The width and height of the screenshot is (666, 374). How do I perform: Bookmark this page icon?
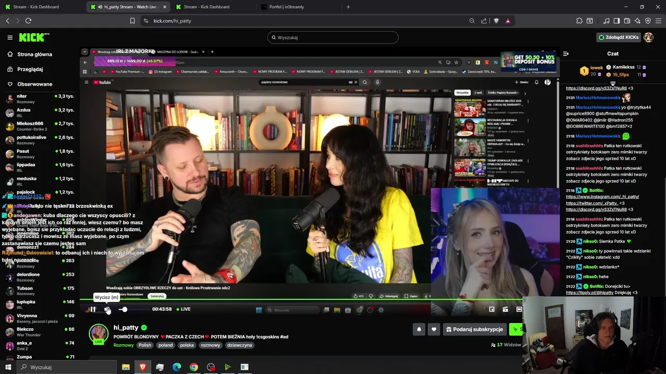pos(132,21)
